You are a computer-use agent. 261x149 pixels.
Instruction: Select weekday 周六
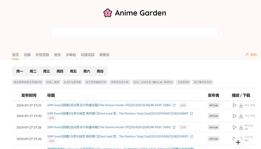(x=86, y=71)
